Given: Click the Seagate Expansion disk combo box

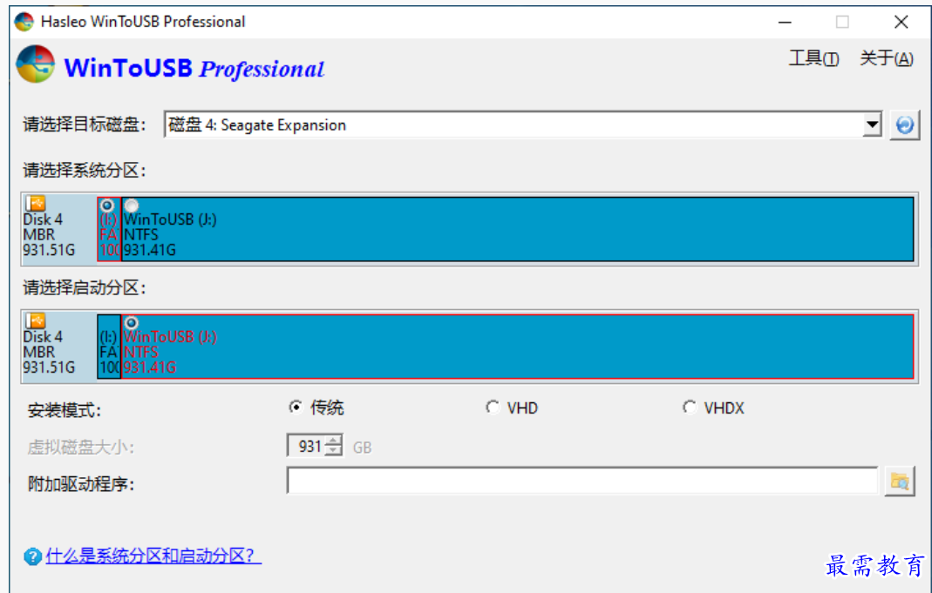Looking at the screenshot, I should click(x=523, y=125).
